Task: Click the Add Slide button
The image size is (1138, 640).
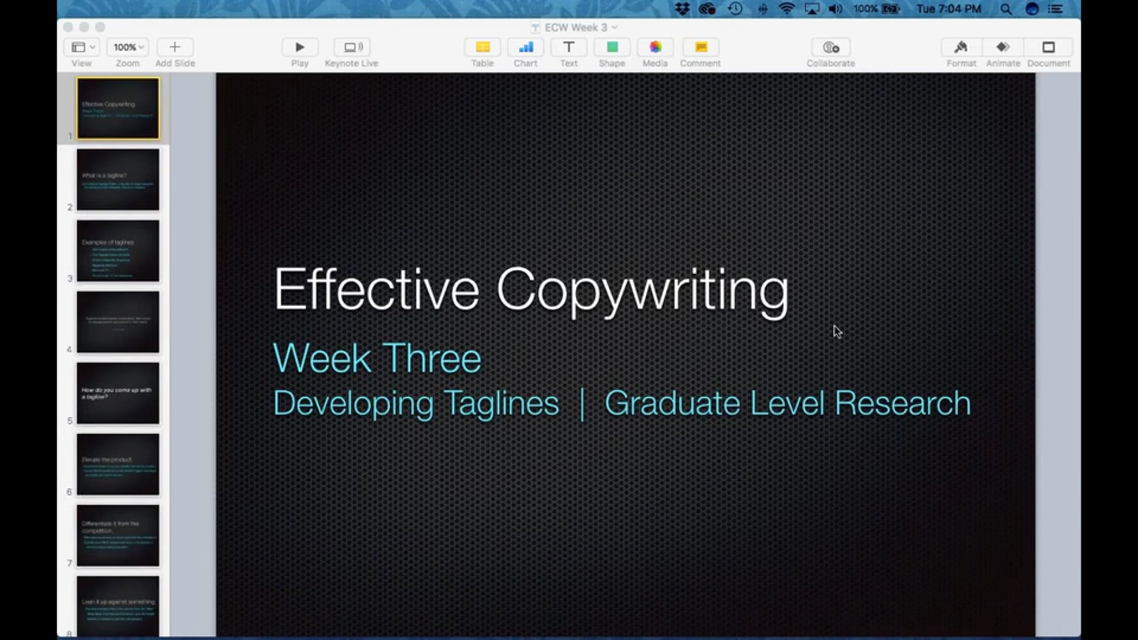Action: click(174, 47)
